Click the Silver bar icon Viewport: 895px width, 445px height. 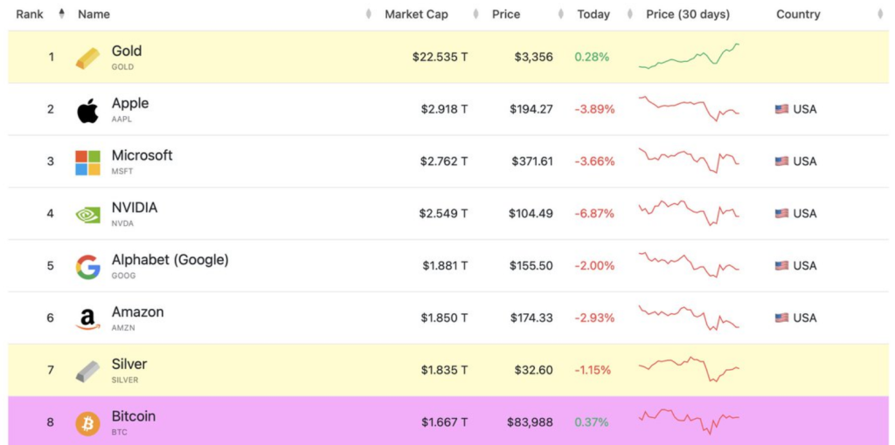(x=87, y=372)
